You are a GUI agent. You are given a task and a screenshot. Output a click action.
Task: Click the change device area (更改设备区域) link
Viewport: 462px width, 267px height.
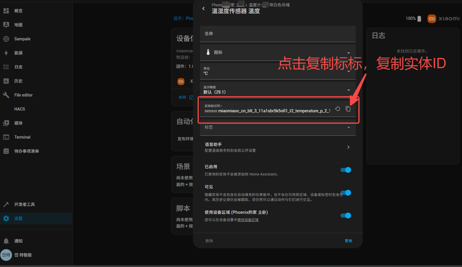248,220
